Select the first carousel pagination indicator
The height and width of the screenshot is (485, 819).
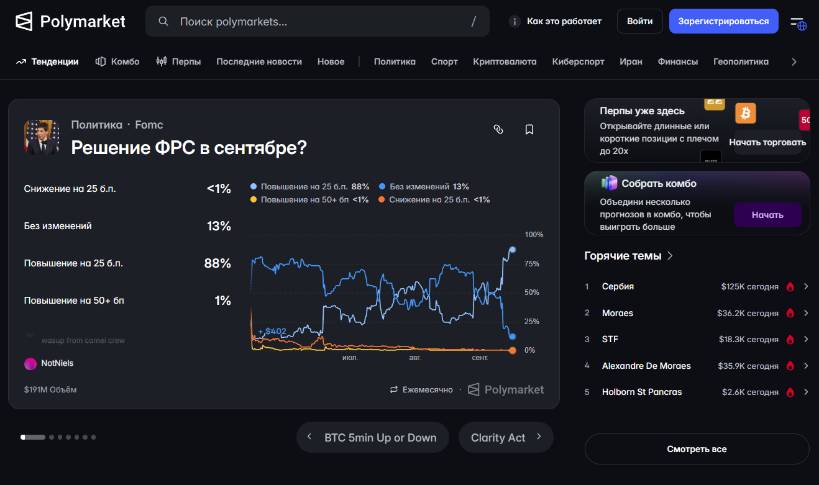tap(33, 437)
